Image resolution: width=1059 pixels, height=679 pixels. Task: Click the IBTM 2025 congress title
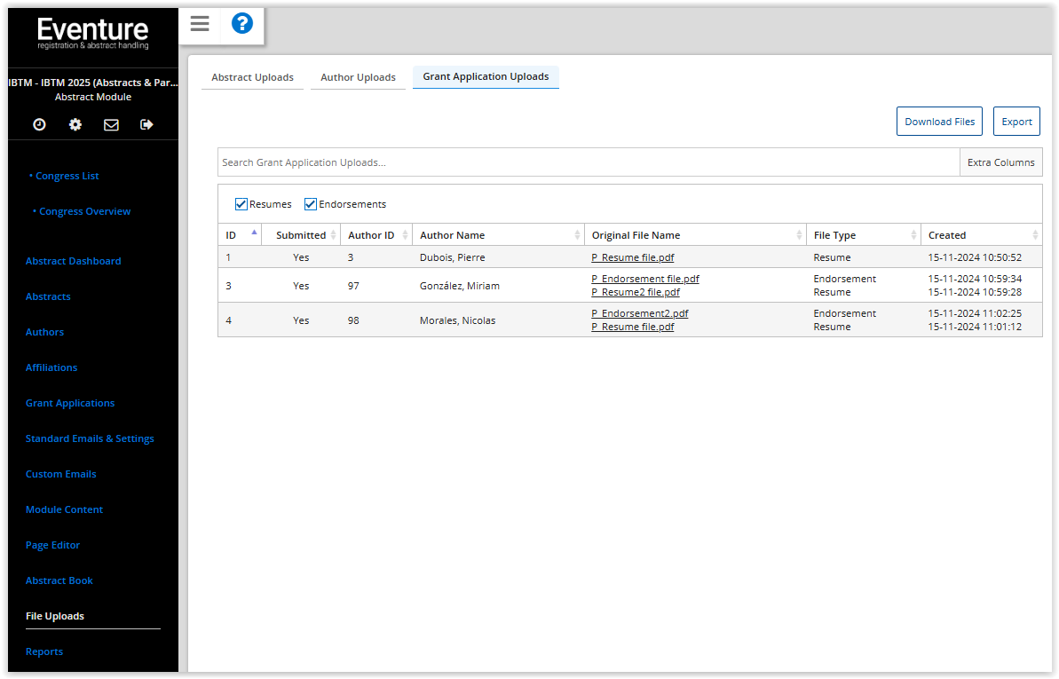93,83
